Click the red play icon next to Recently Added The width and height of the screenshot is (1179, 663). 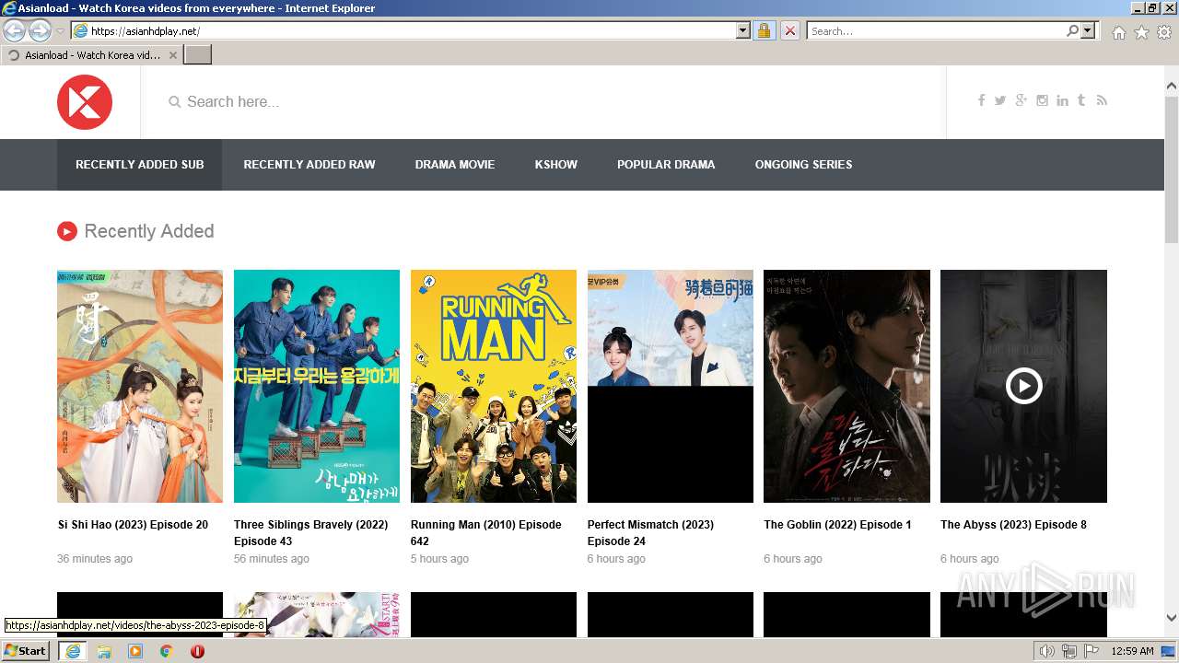pos(67,231)
